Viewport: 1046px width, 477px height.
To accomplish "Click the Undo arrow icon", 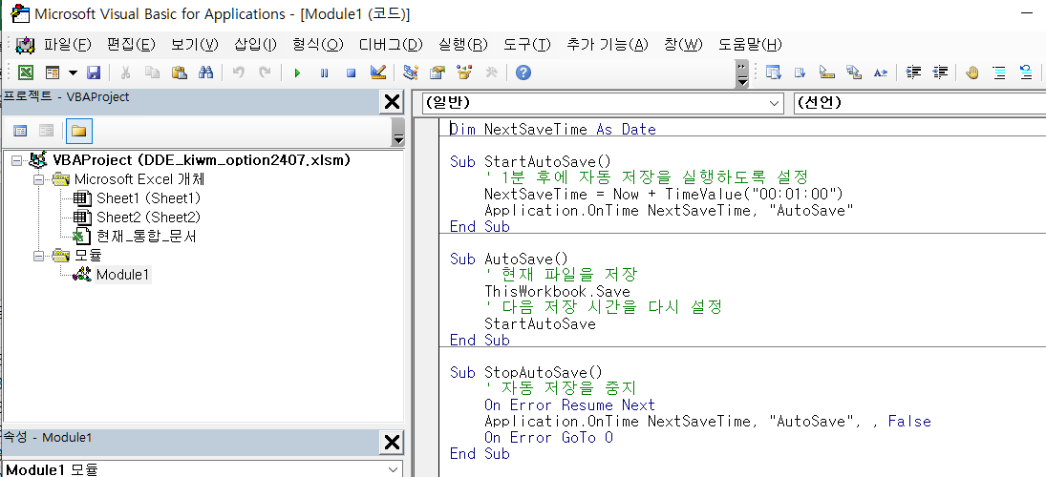I will (x=238, y=73).
